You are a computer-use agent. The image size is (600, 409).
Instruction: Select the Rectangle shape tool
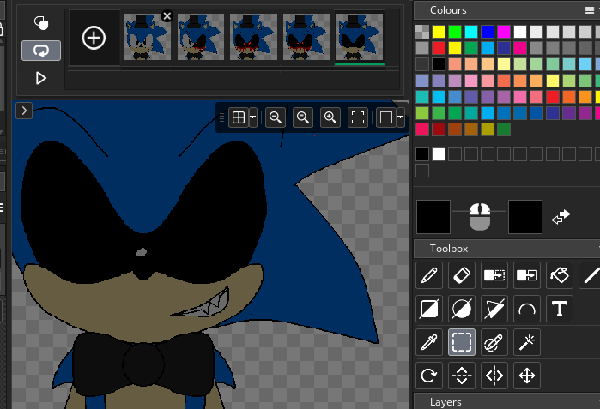click(x=429, y=309)
